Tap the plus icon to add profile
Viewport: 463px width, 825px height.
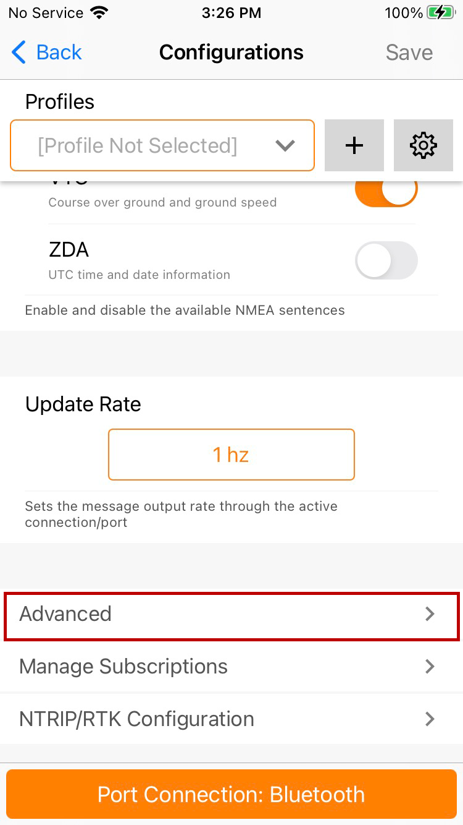[354, 145]
